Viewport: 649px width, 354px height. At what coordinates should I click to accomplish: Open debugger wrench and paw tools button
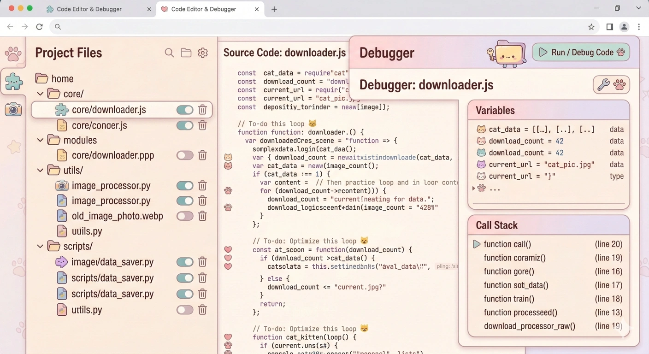pyautogui.click(x=611, y=85)
